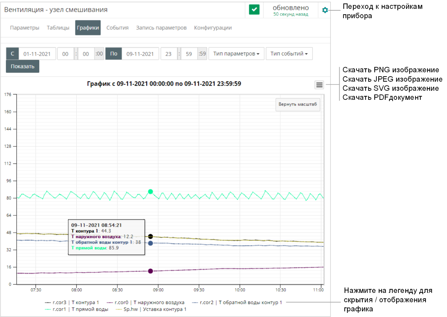The image size is (447, 317).
Task: Click the black contour temperature data point
Action: point(150,236)
